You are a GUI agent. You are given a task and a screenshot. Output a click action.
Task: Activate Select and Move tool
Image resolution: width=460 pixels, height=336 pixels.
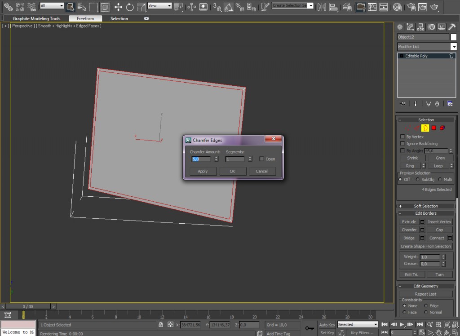[118, 6]
